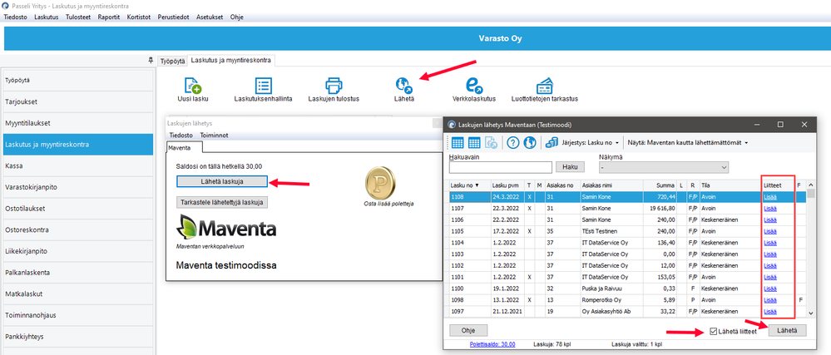831x355 pixels.
Task: Sort by the Lasku pvm column header
Action: pos(507,185)
